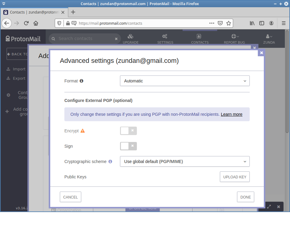This screenshot has height=243, width=290.
Task: Go to the Firefox home page
Action: pos(36,23)
